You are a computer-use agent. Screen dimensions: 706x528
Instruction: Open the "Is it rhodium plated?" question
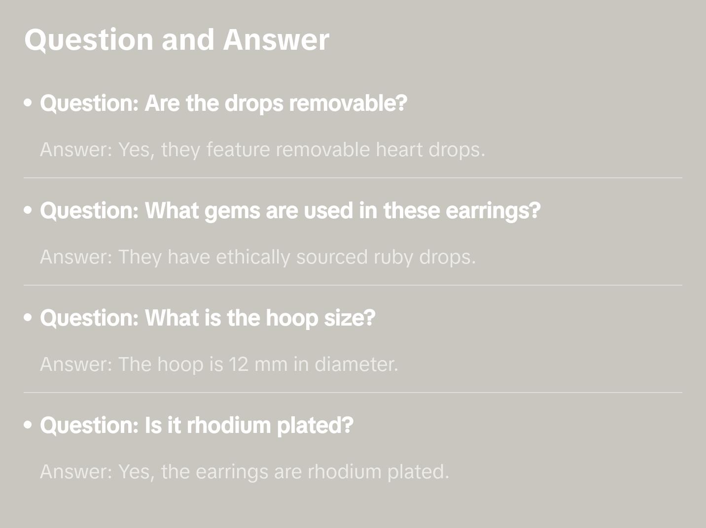point(197,425)
